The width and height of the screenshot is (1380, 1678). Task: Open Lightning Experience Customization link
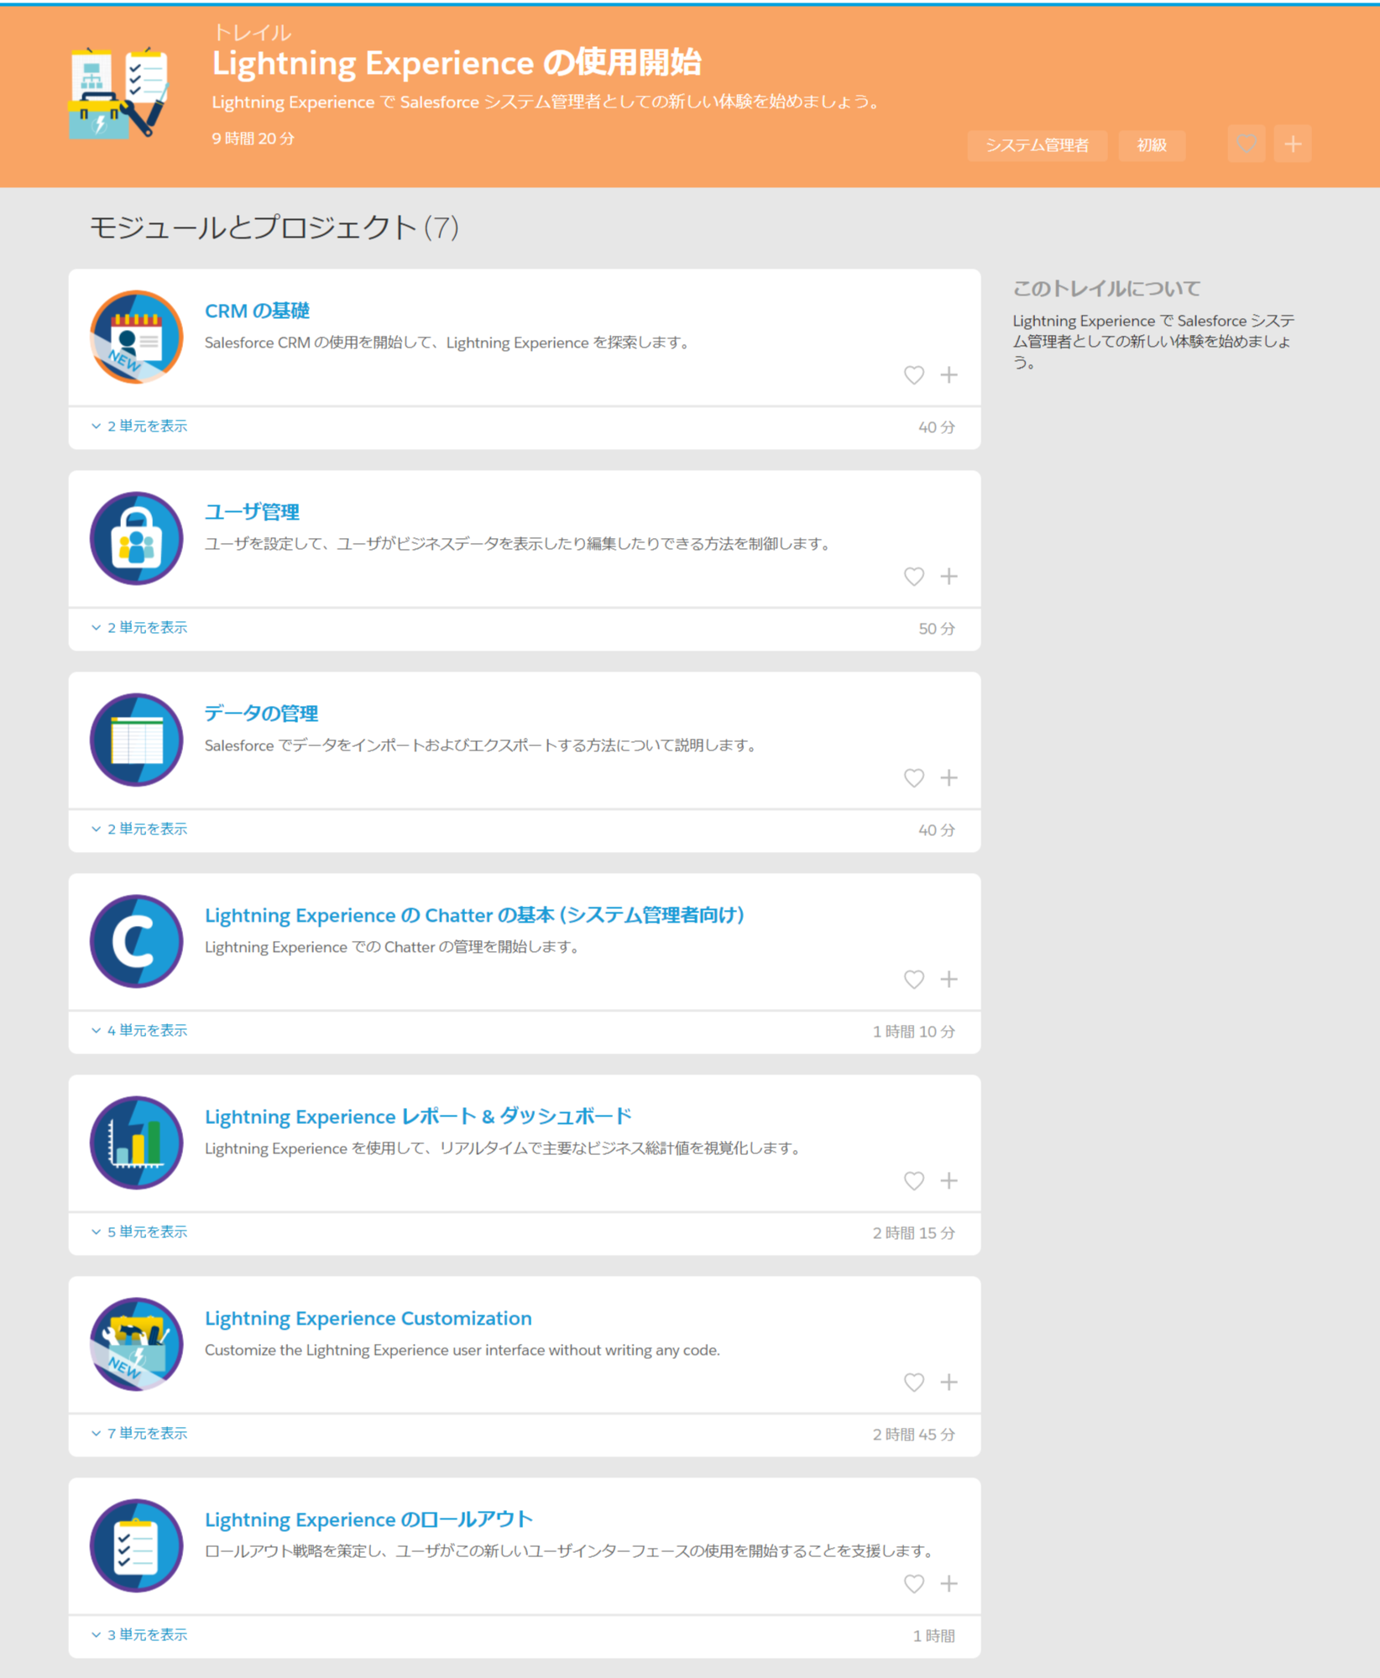coord(369,1318)
